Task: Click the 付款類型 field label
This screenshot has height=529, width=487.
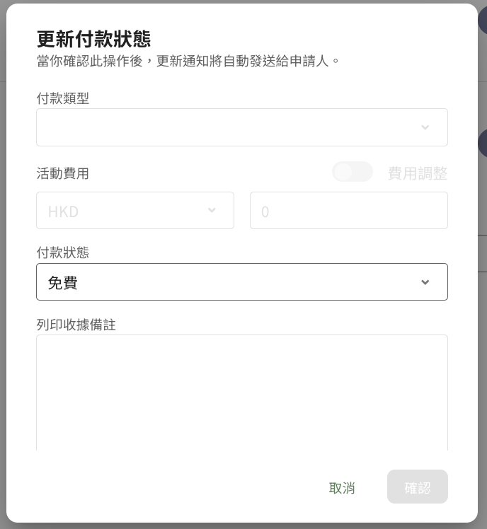Action: pyautogui.click(x=63, y=98)
